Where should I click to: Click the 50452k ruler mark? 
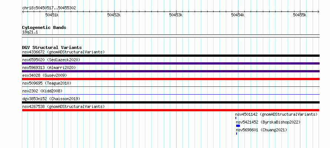point(114,15)
